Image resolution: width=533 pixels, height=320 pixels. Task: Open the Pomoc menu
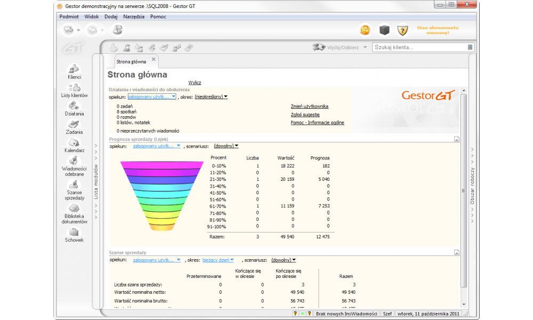pyautogui.click(x=158, y=17)
